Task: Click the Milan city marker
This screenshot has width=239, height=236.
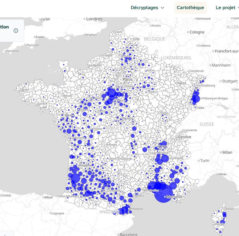Action: 220,152
